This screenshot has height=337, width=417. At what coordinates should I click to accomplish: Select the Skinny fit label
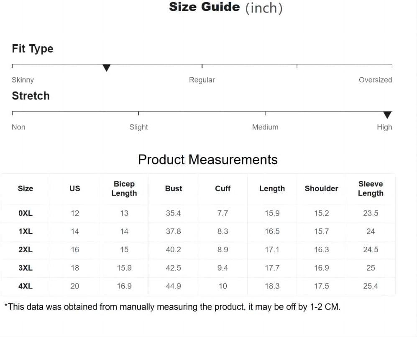(x=23, y=80)
